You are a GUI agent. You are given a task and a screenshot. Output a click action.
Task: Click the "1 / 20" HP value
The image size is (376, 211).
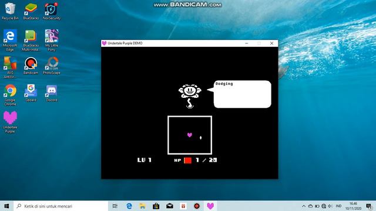pos(206,160)
